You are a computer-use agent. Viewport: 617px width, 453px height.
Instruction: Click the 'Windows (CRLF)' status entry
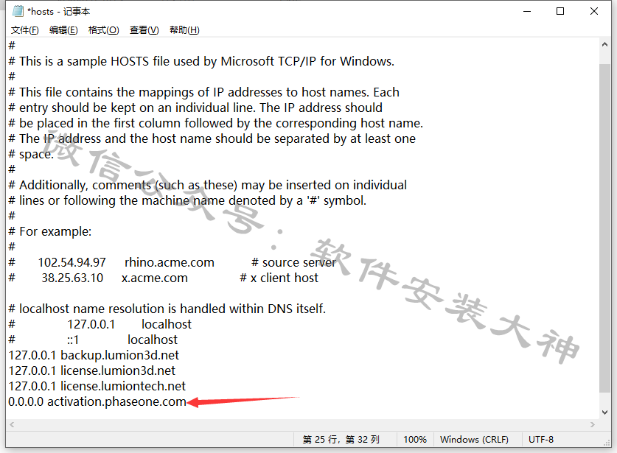coord(474,439)
